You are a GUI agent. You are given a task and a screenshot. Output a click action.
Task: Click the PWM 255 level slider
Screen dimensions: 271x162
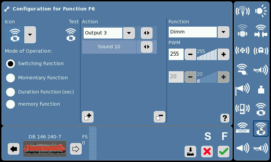pos(207,54)
